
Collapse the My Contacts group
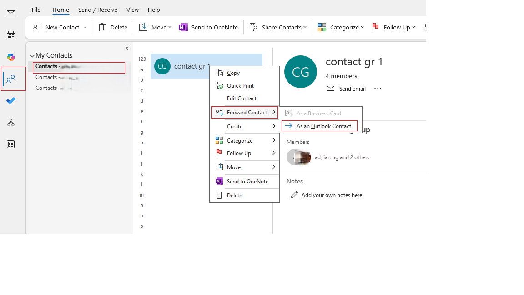point(32,56)
